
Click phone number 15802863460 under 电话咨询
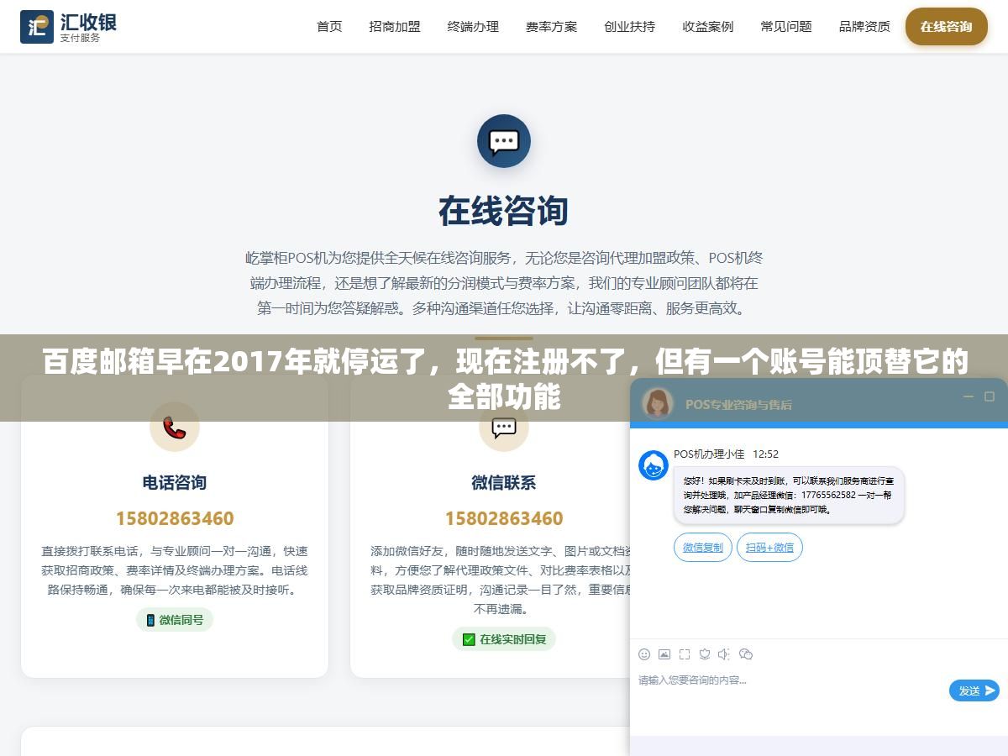click(x=175, y=518)
